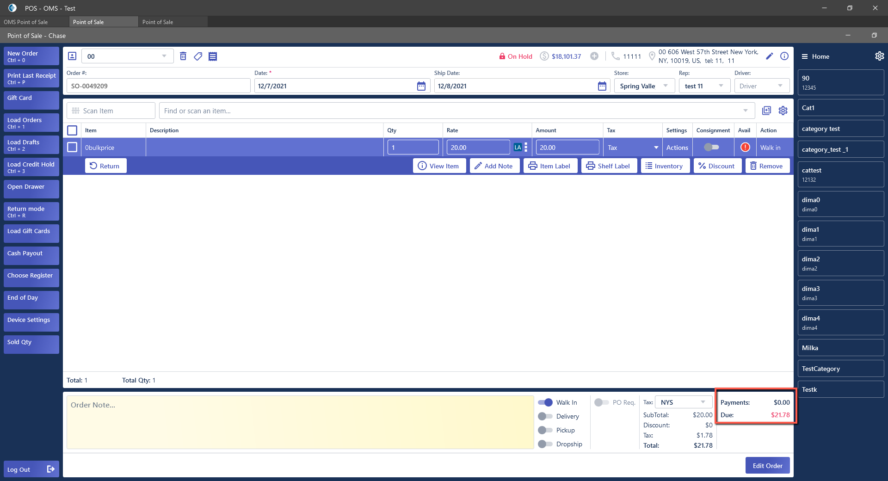Check the 0bulkprice row checkbox
The height and width of the screenshot is (481, 888).
coord(72,147)
